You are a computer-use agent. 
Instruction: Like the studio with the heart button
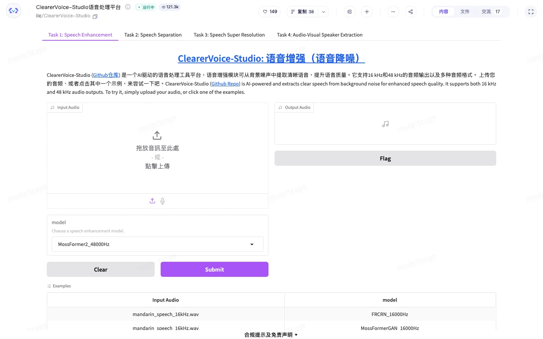270,12
